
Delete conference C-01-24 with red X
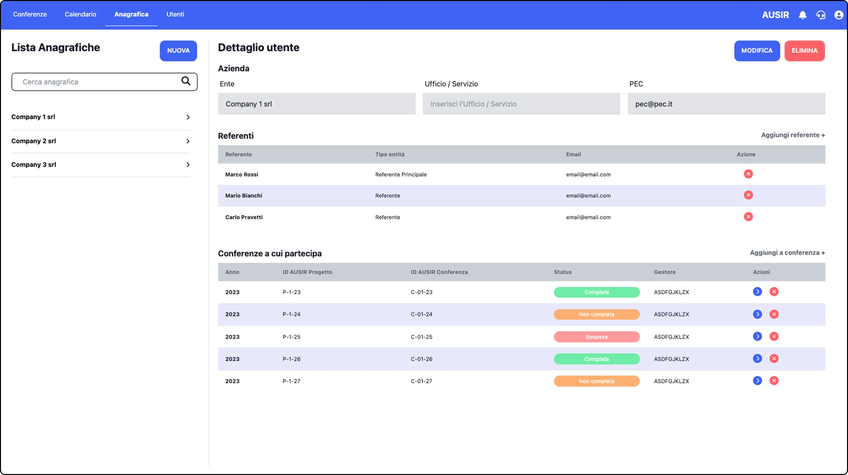coord(774,314)
